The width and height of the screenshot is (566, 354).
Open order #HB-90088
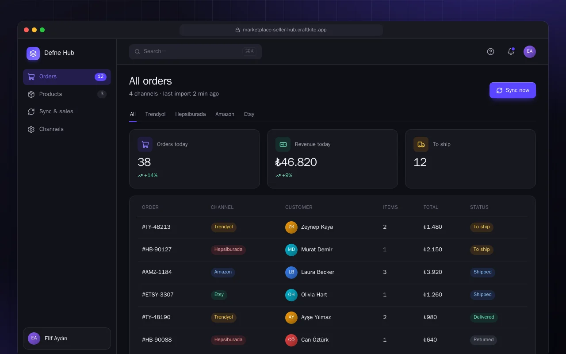tap(157, 340)
